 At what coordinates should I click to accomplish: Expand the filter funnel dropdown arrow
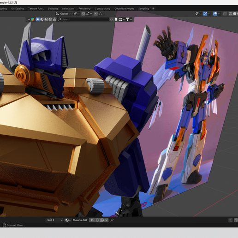pos(131,19)
